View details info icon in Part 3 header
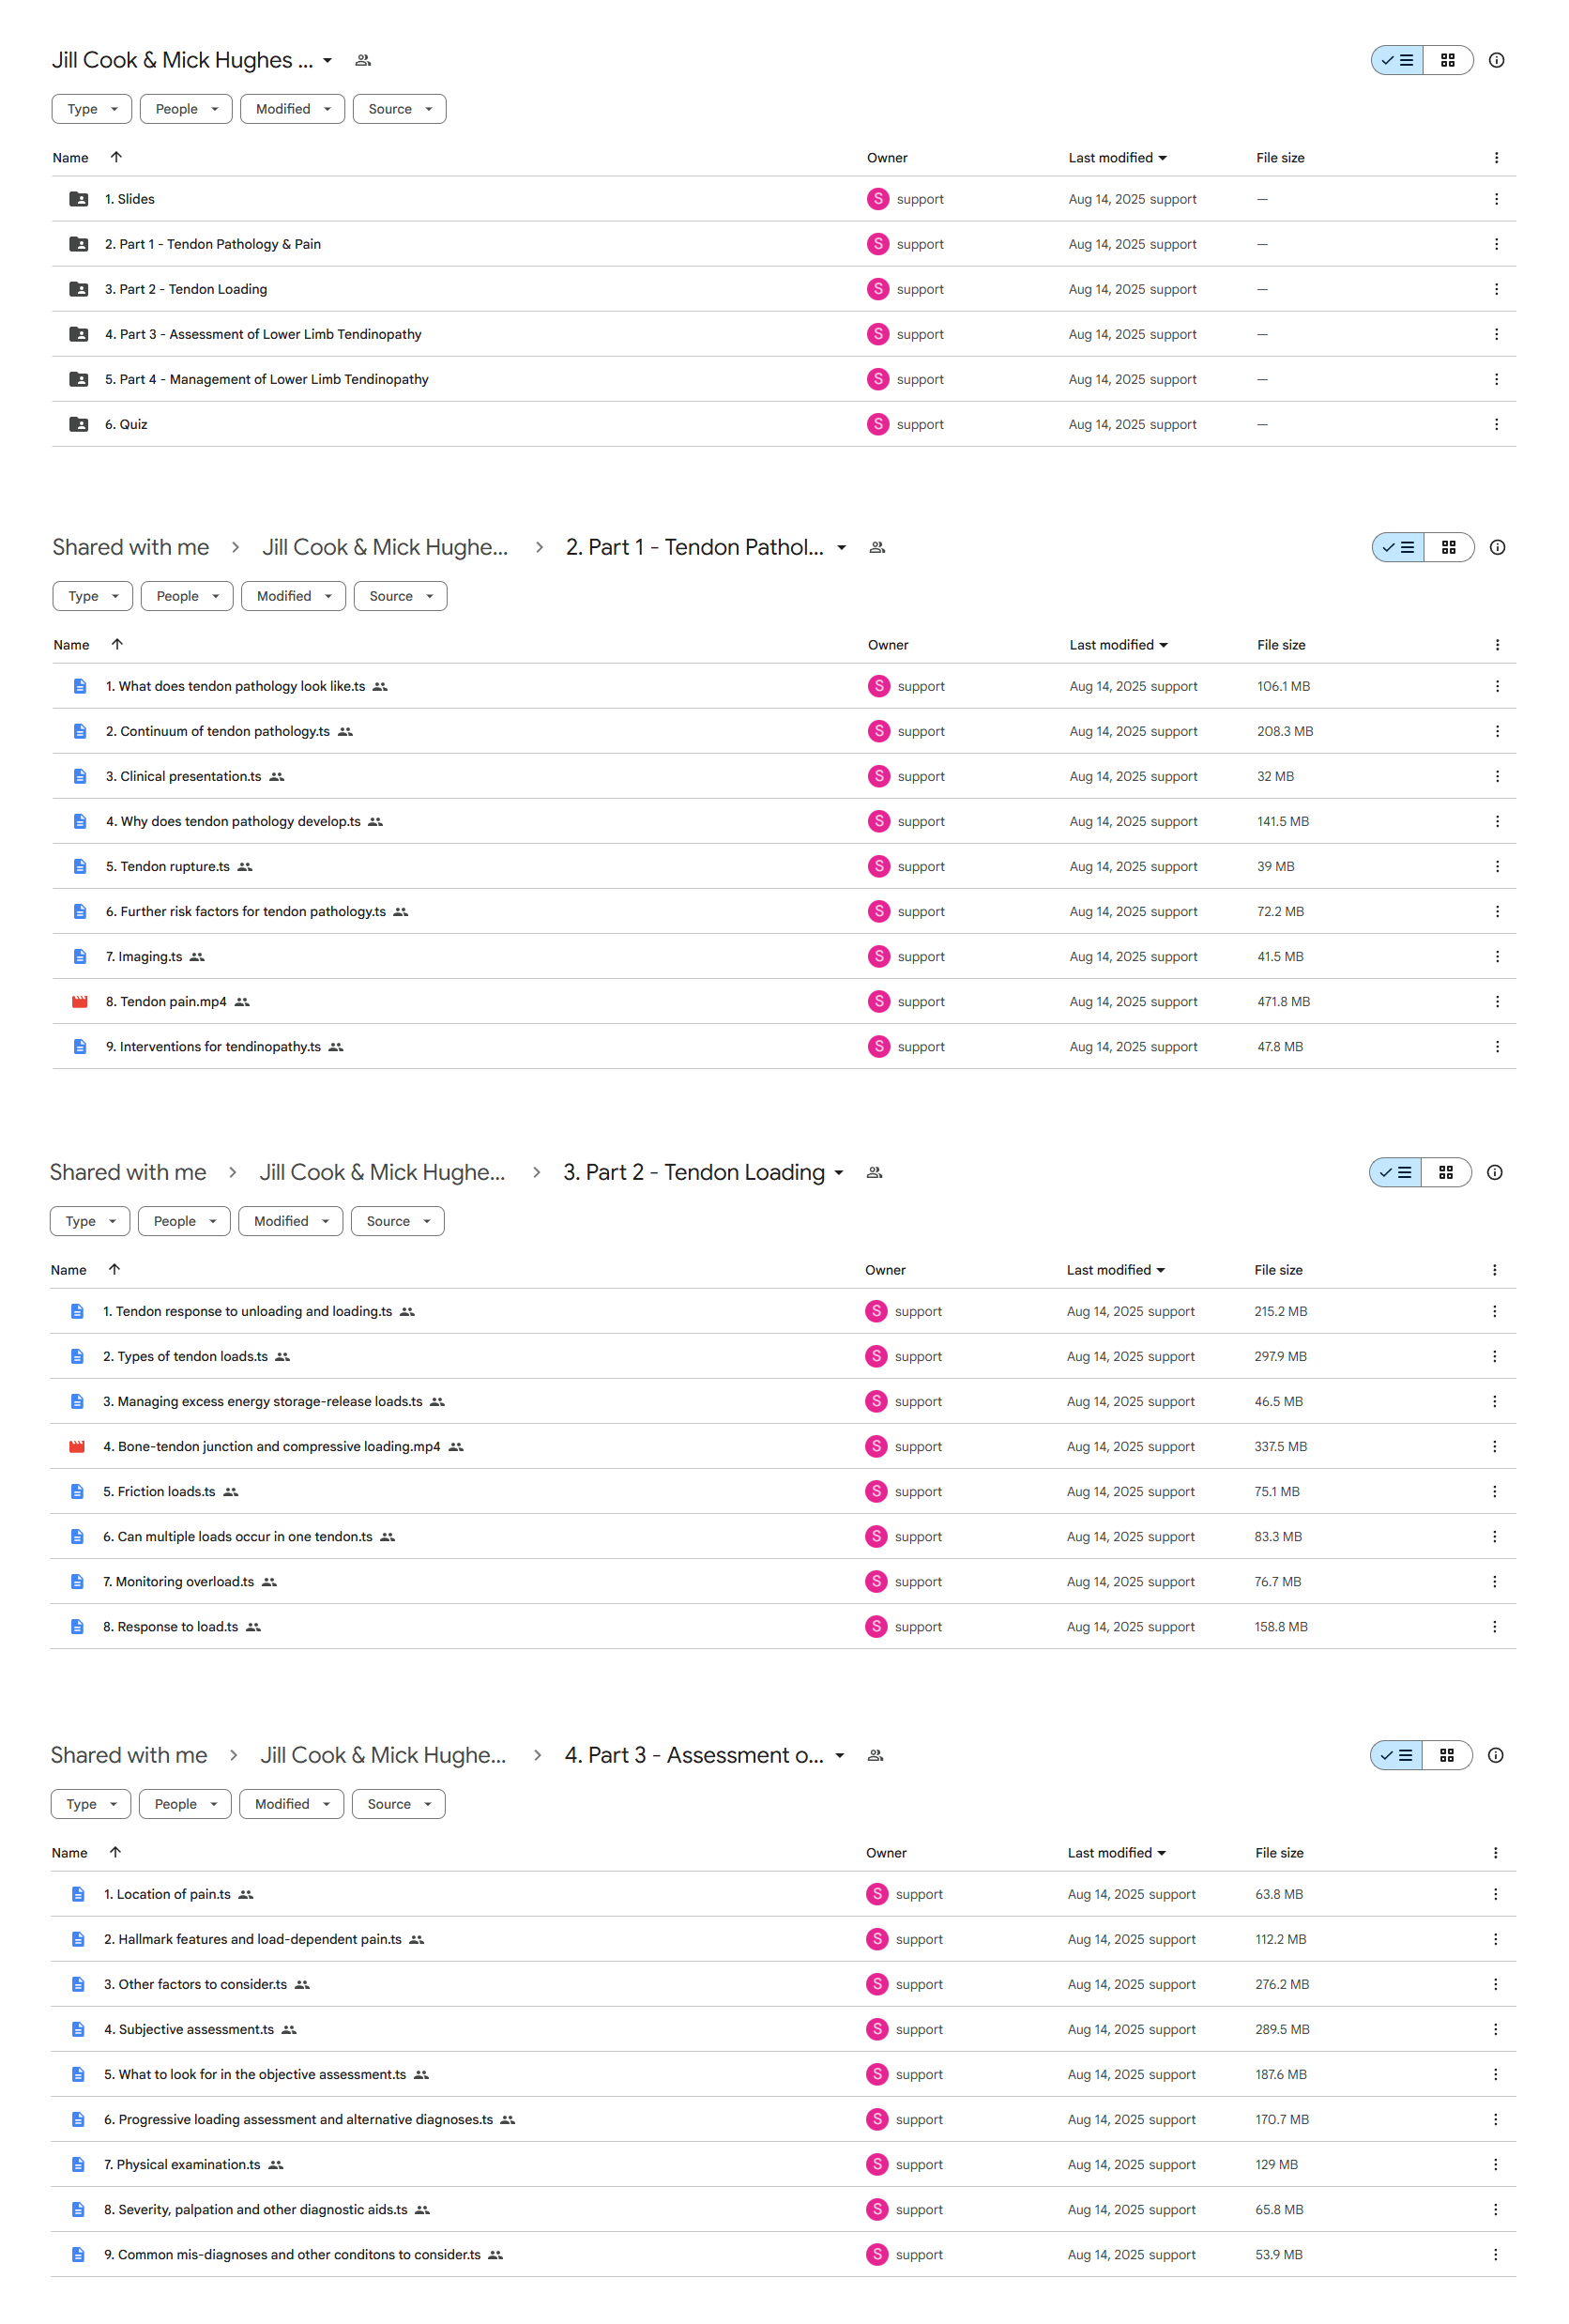The image size is (1569, 2324). 1495,1755
